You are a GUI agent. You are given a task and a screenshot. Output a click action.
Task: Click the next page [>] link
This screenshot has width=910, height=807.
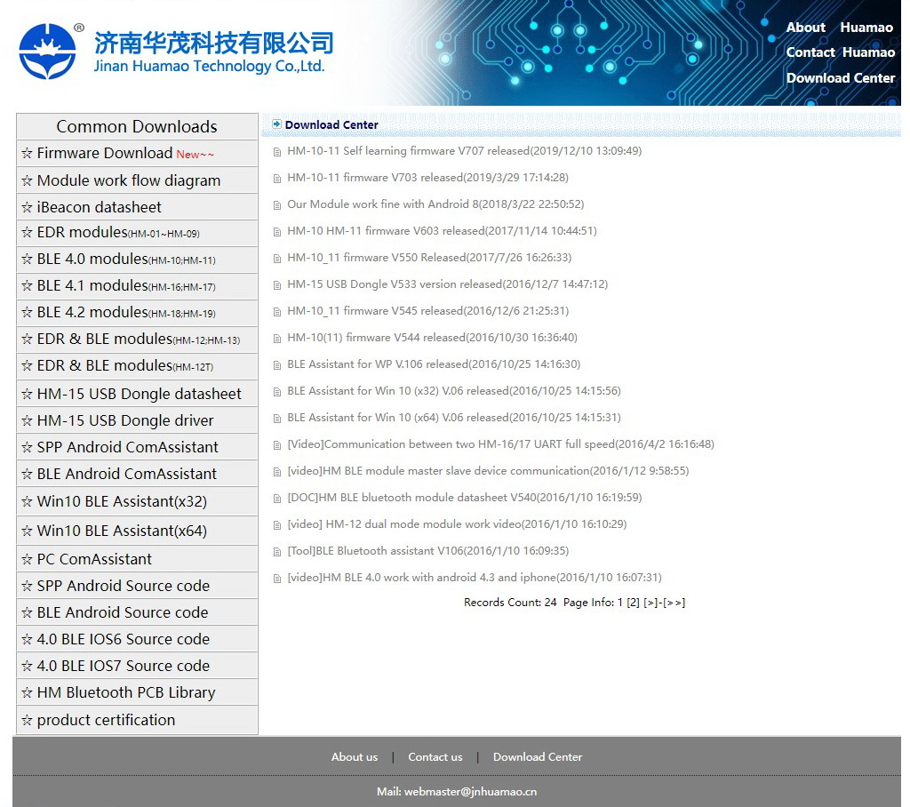coord(651,603)
